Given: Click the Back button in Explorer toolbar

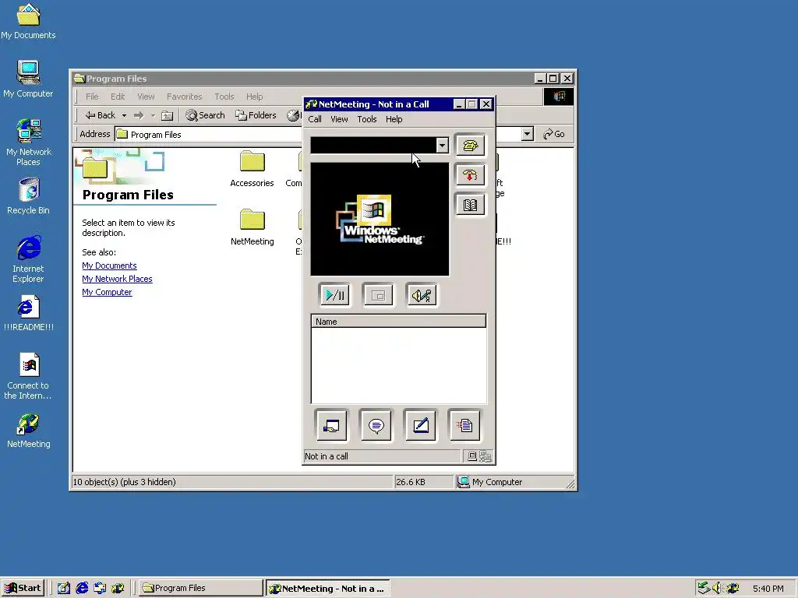Looking at the screenshot, I should tap(101, 115).
